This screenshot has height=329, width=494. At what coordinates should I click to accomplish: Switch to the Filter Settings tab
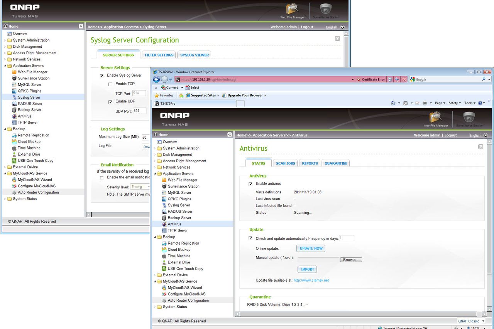tap(159, 55)
